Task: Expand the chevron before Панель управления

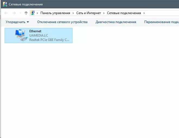Action: coord(38,13)
